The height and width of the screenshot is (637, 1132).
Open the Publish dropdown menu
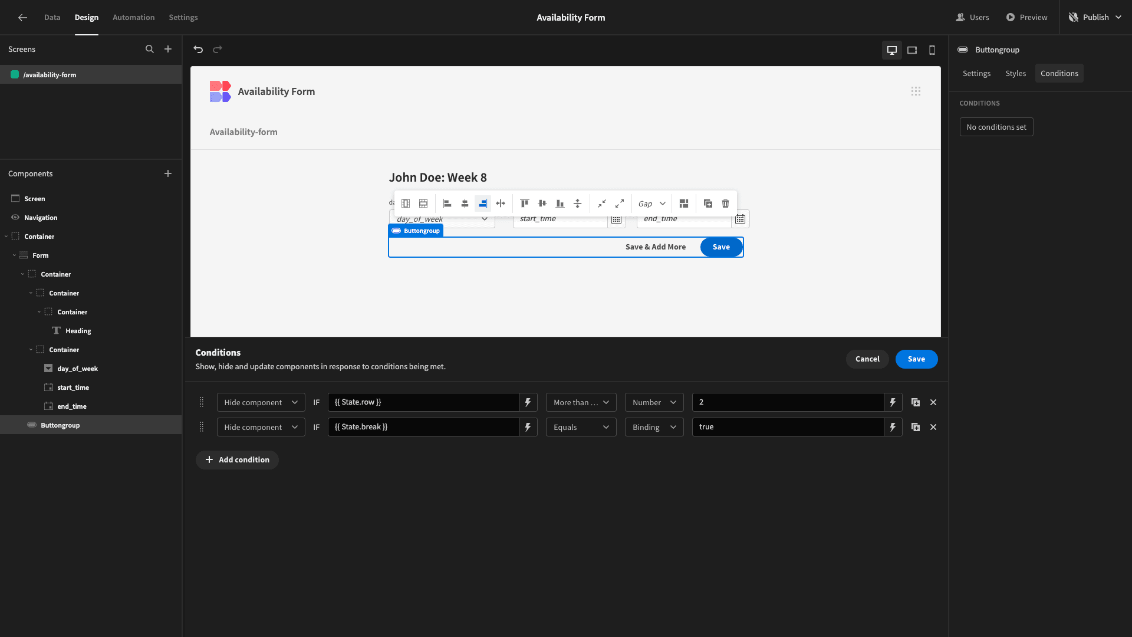click(1095, 18)
